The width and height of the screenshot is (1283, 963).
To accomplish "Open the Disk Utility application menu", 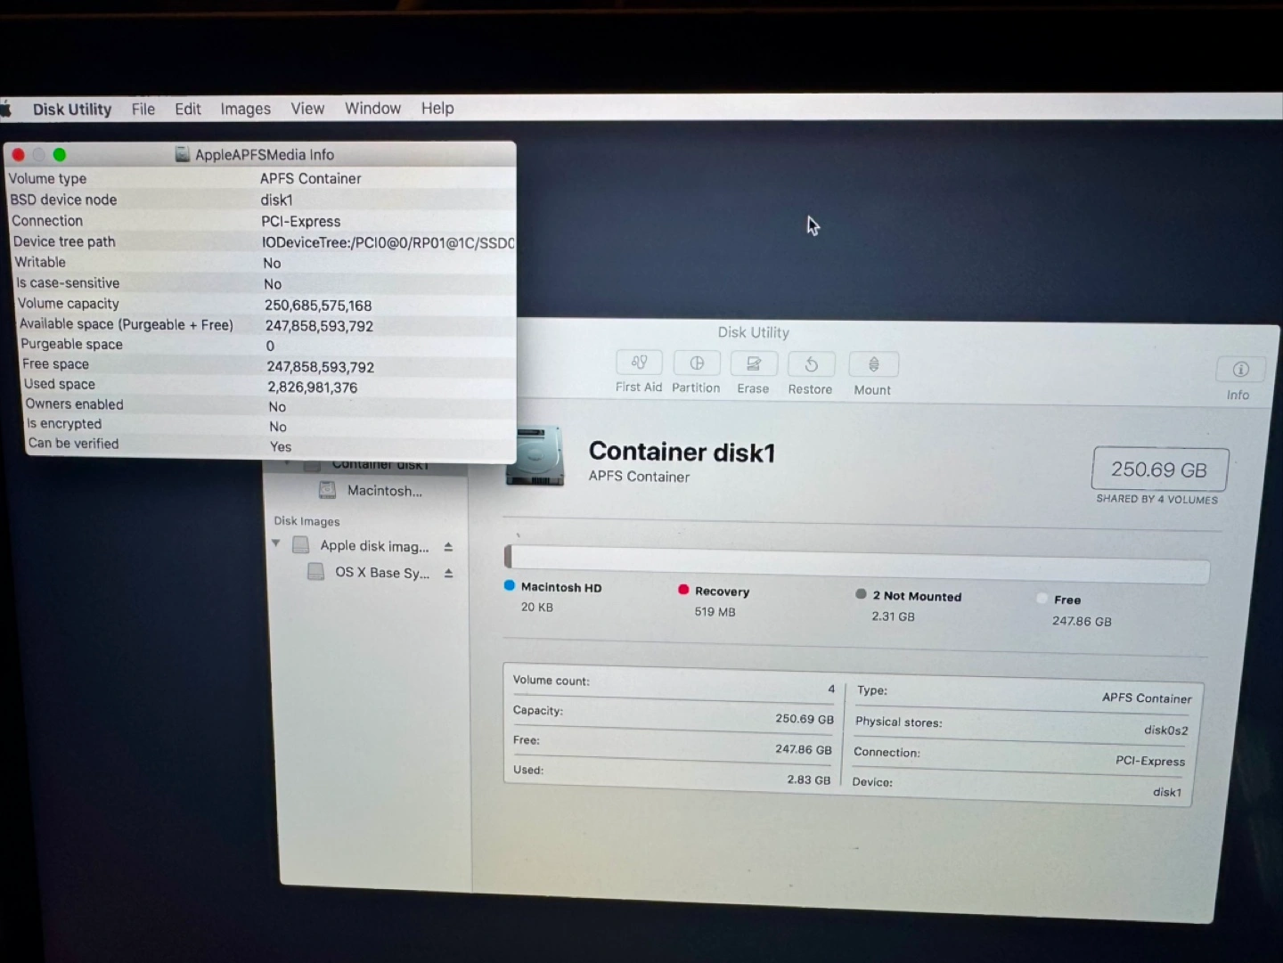I will pyautogui.click(x=72, y=109).
